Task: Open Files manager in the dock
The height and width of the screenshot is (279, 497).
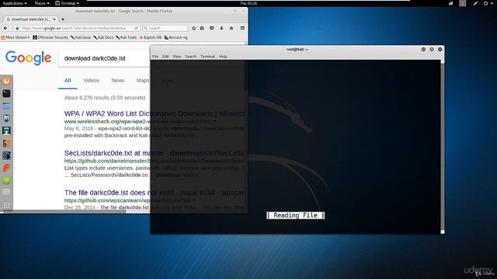Action: coord(6,106)
